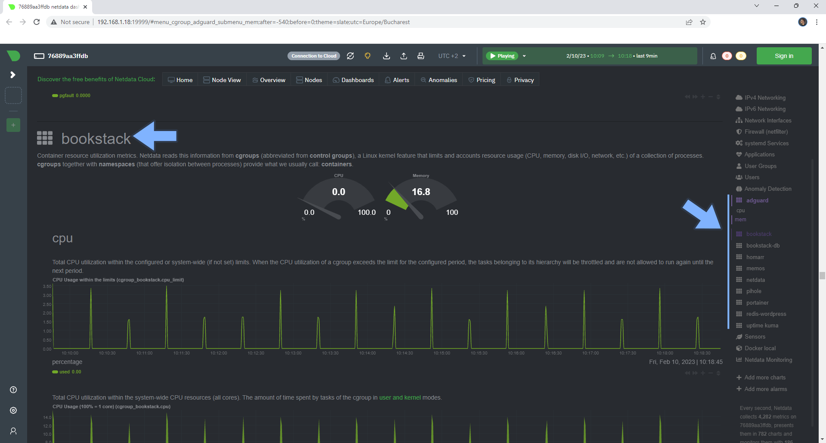
Task: Click Discover the free benefits of Netdata Cloud
Action: pos(96,79)
